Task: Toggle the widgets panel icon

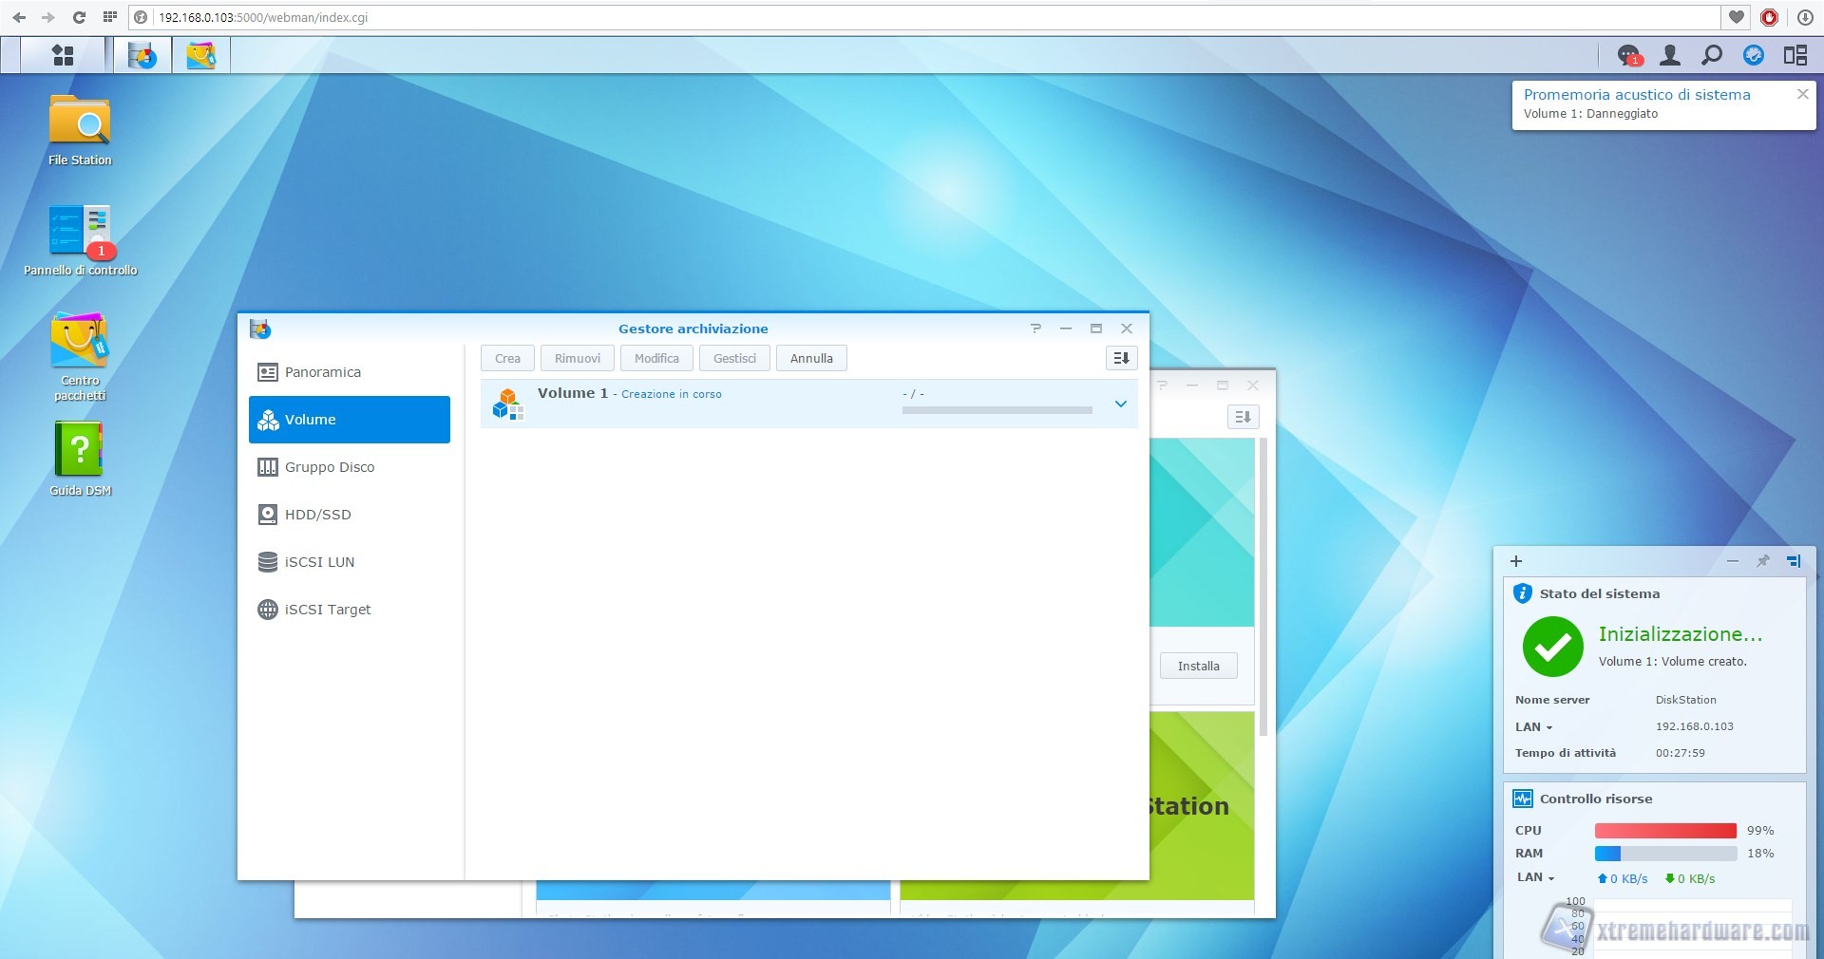Action: tap(1795, 55)
